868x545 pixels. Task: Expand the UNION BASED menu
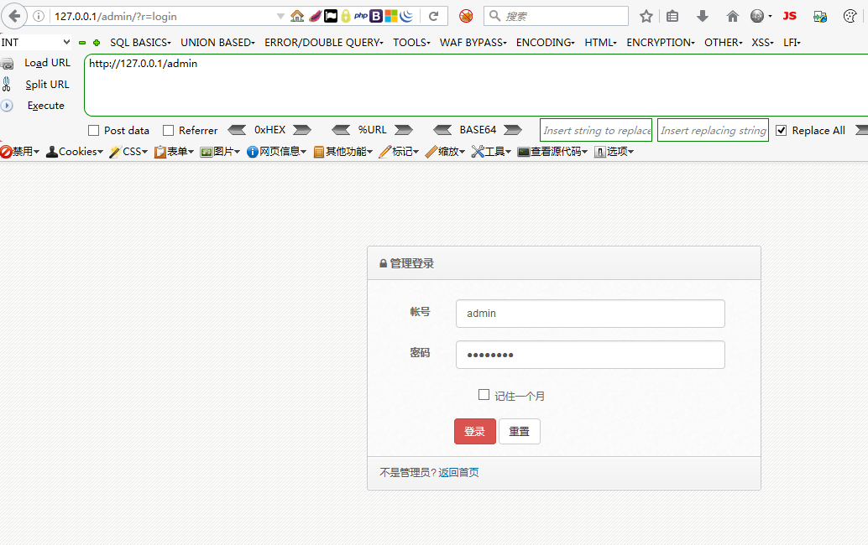click(217, 43)
